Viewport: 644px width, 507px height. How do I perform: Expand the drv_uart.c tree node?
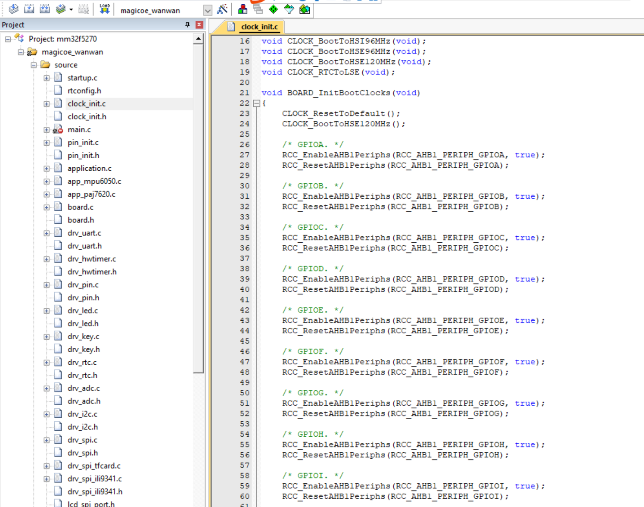[x=47, y=233]
